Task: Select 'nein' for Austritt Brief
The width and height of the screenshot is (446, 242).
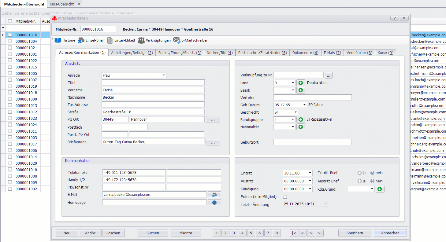Action: point(372,181)
